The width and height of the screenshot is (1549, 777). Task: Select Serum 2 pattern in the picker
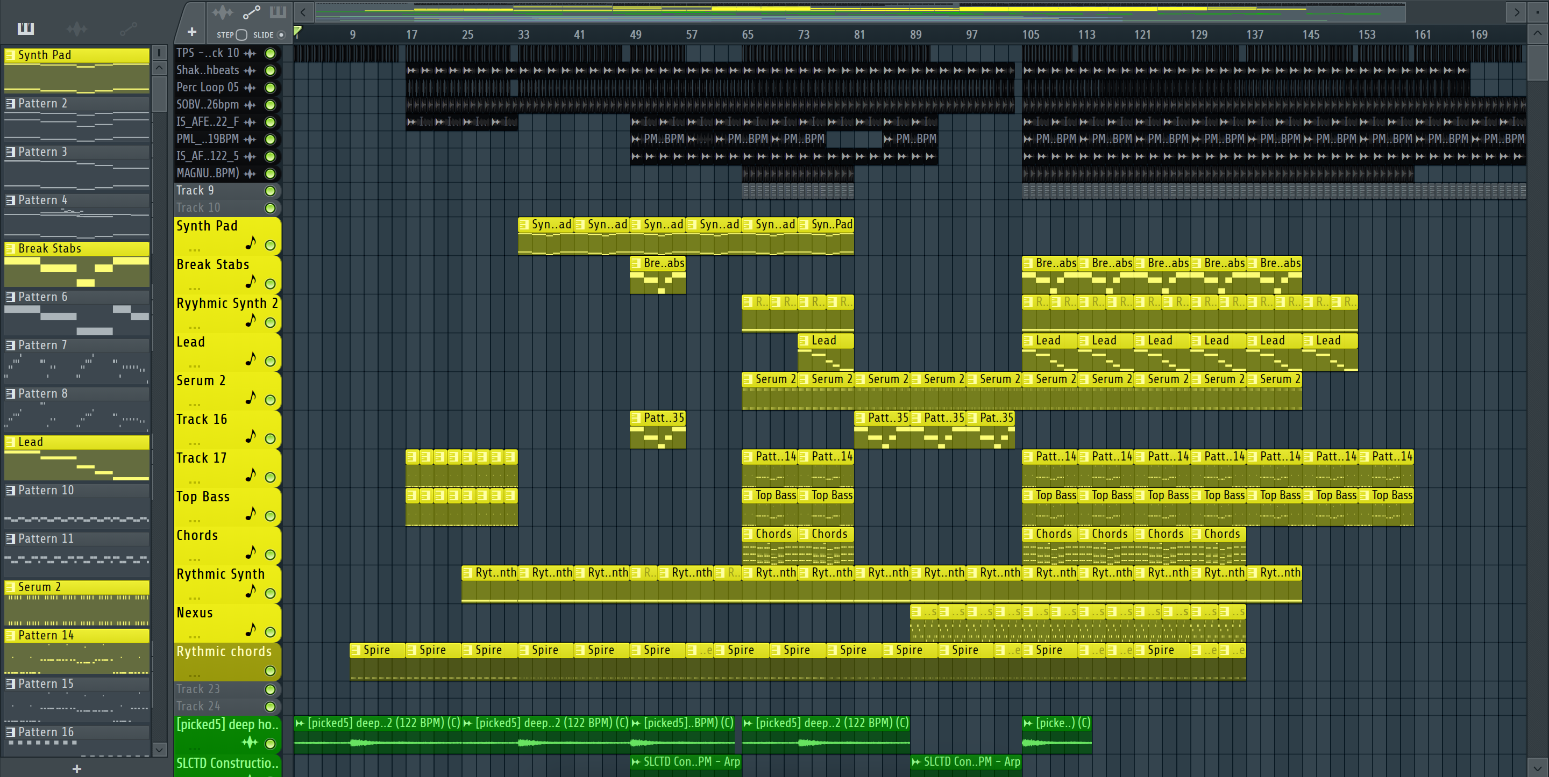click(77, 587)
